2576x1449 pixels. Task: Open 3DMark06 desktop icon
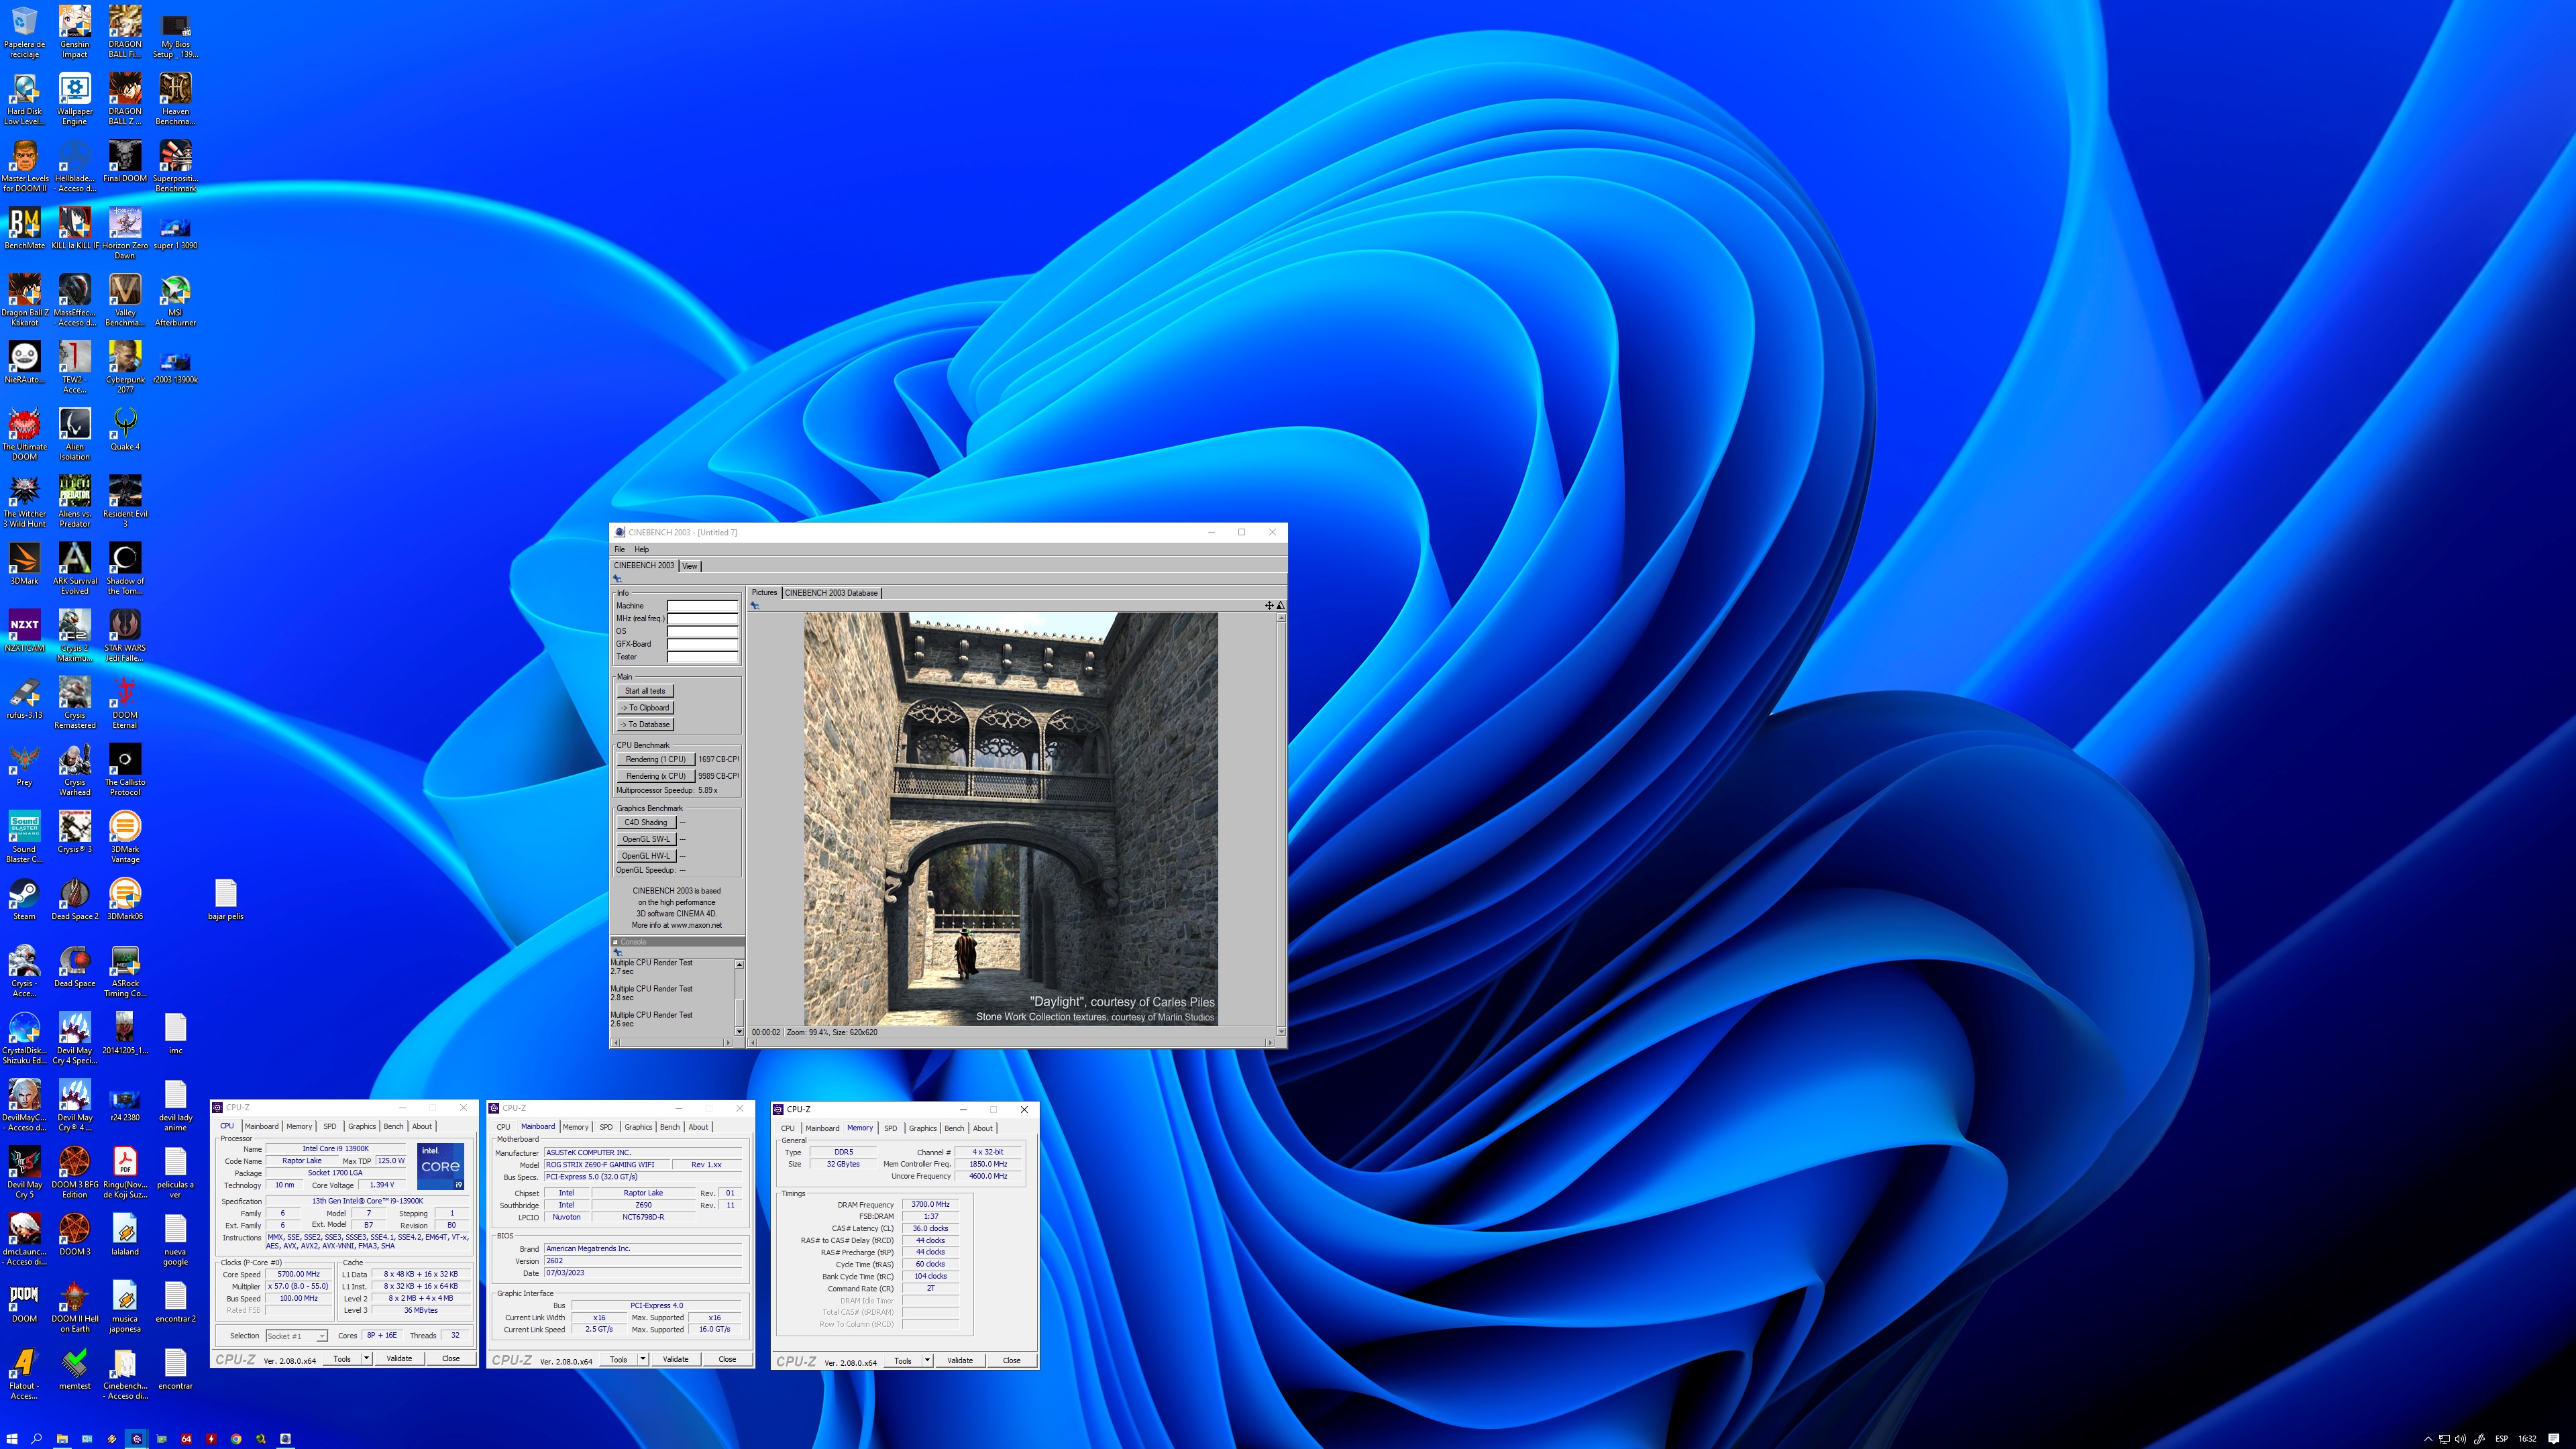pyautogui.click(x=125, y=898)
